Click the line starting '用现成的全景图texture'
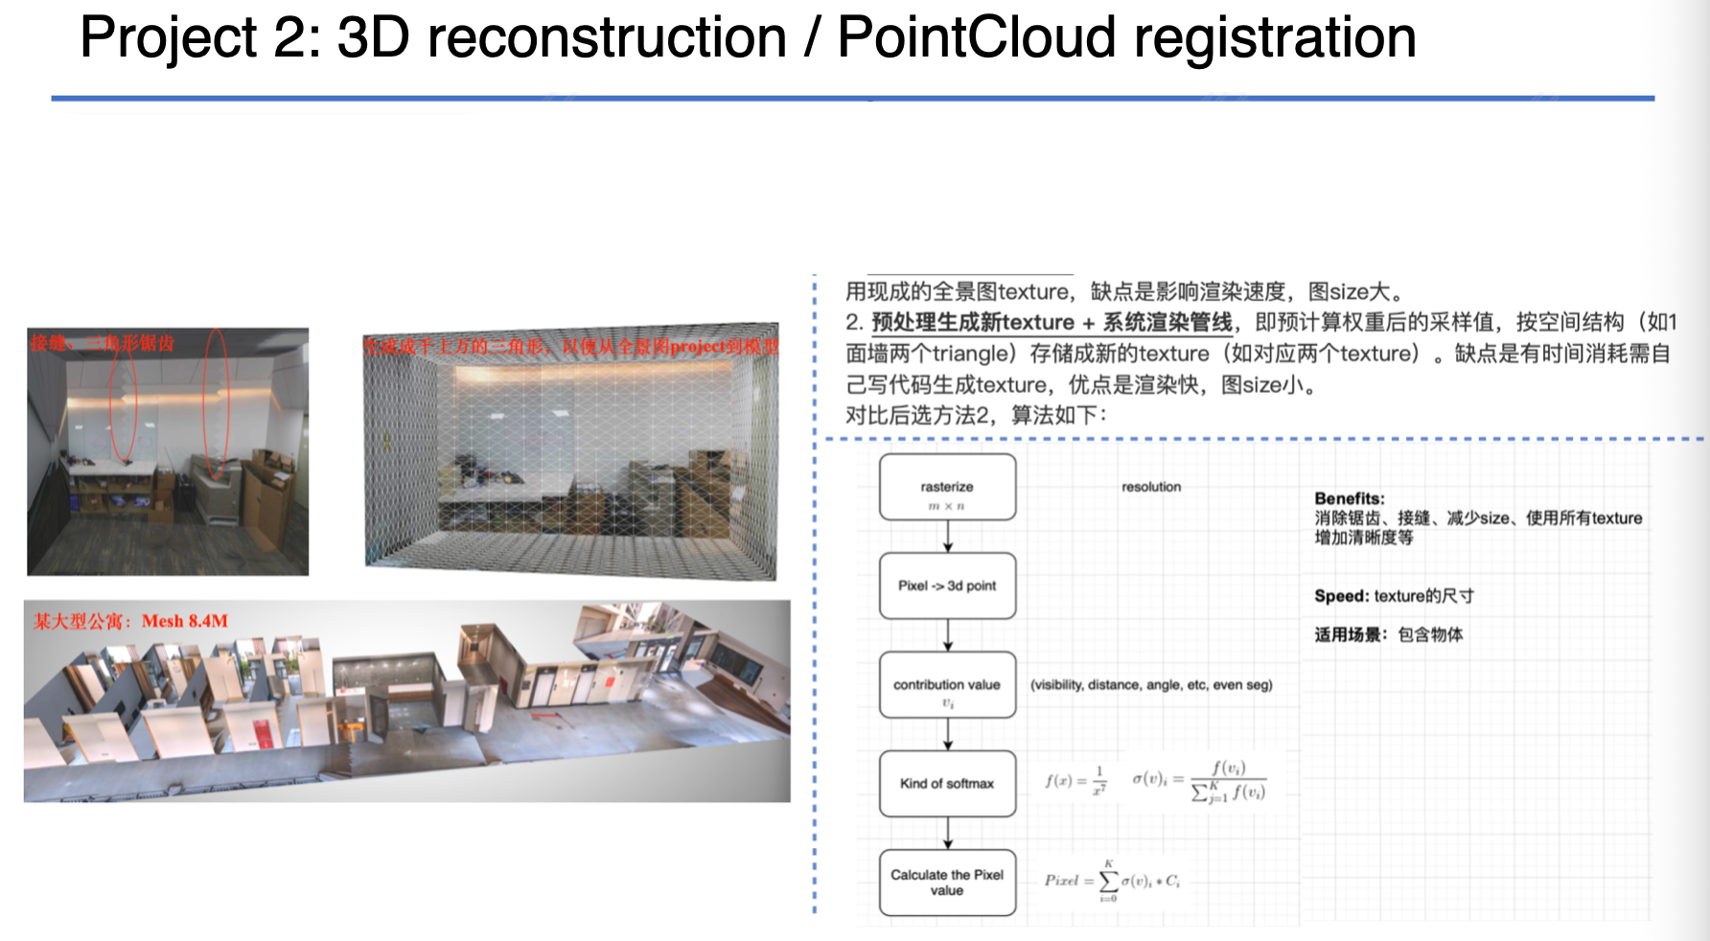The height and width of the screenshot is (941, 1710). click(1124, 291)
